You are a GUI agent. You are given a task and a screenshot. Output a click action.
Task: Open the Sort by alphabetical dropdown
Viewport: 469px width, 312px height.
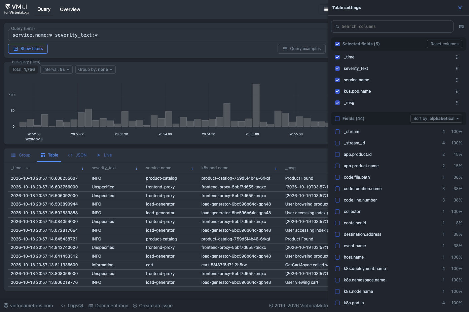tap(436, 119)
